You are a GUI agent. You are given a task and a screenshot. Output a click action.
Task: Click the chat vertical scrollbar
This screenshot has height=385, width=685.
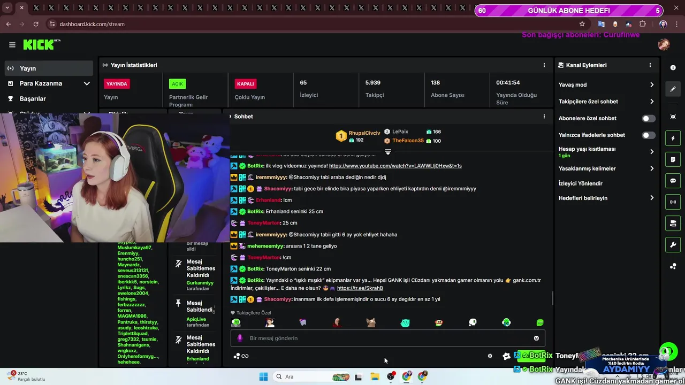(552, 298)
